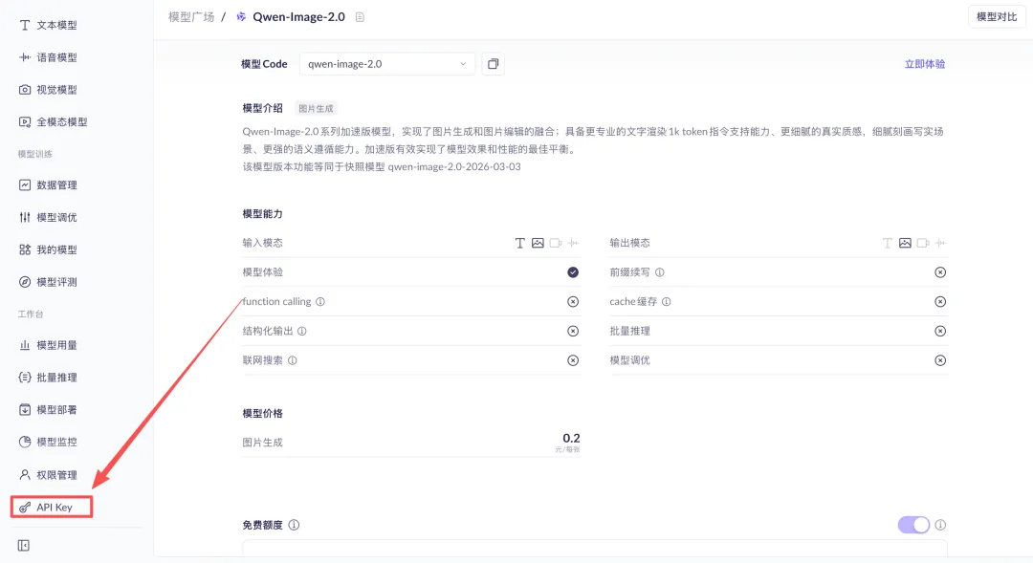
Task: Click the 全模态模型 icon in sidebar
Action: (24, 121)
